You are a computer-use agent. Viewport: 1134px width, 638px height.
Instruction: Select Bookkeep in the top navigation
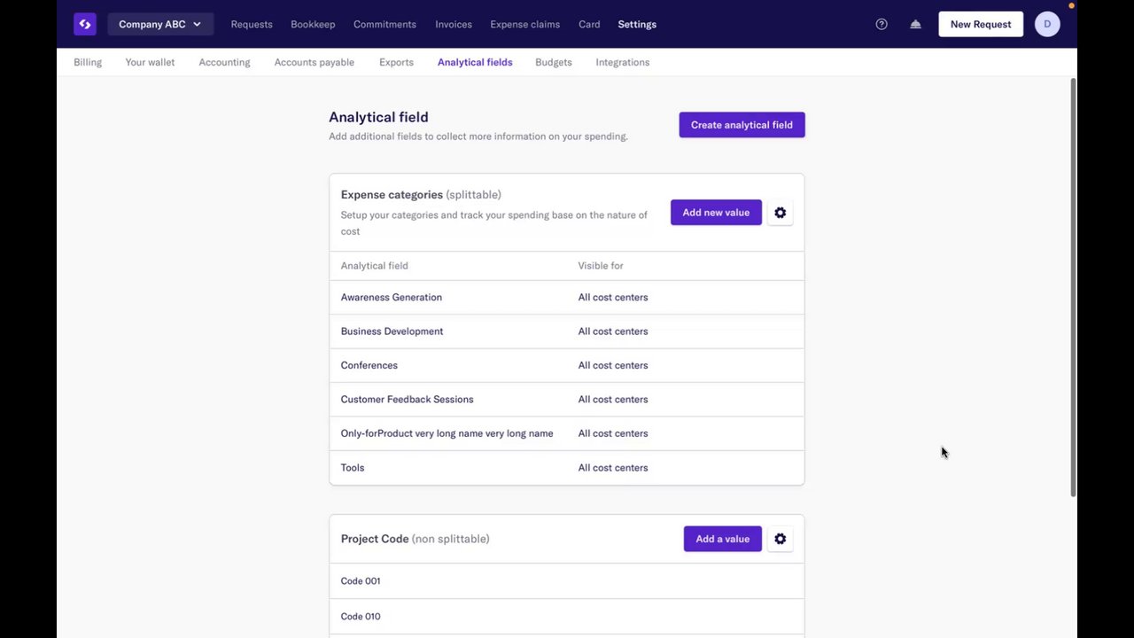tap(313, 24)
